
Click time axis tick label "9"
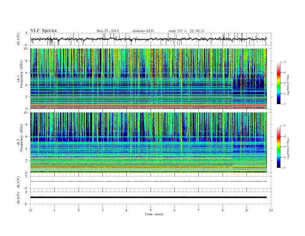tap(246, 210)
